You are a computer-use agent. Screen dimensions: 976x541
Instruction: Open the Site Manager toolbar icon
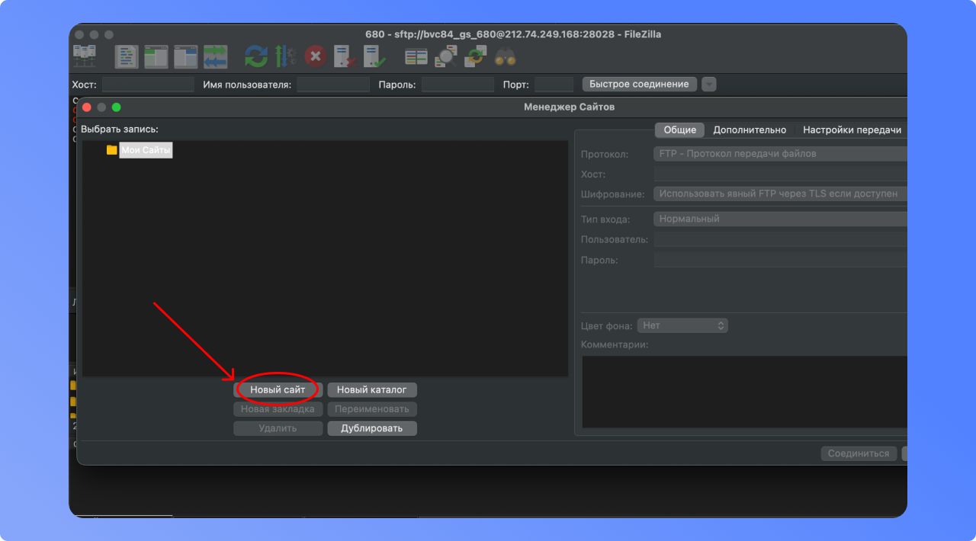[83, 56]
